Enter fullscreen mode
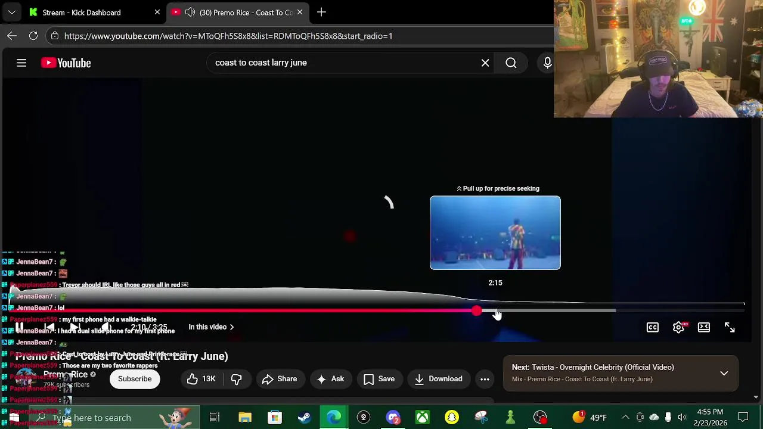Screen dimensions: 763x429 pyautogui.click(x=730, y=327)
